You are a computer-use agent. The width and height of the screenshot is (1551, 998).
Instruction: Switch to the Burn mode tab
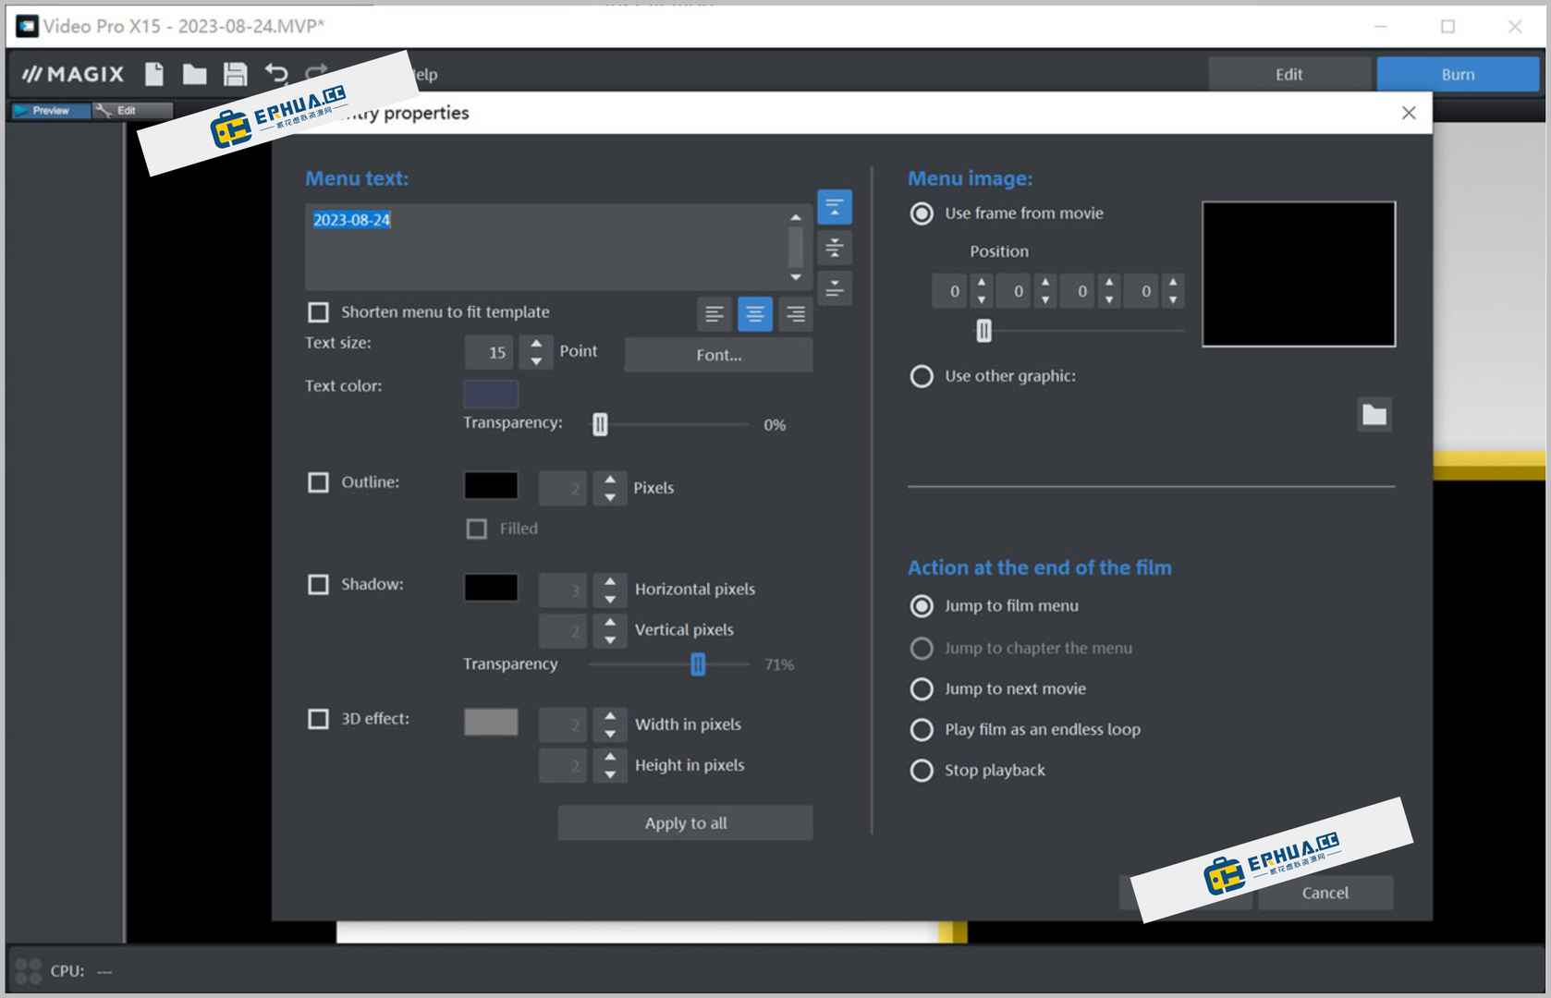[1458, 74]
